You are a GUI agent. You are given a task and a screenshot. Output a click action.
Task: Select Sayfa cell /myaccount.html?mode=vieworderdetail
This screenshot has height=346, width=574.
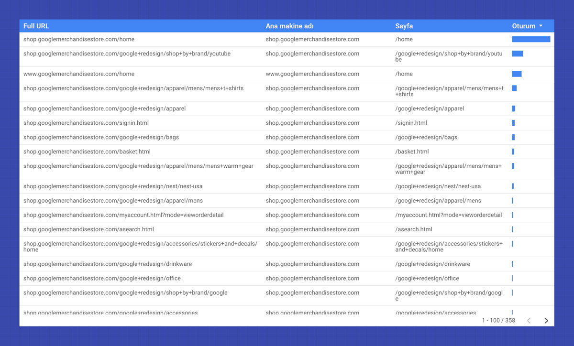click(x=449, y=215)
